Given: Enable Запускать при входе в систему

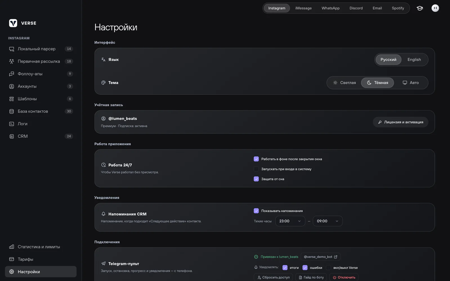Looking at the screenshot, I should [256, 169].
